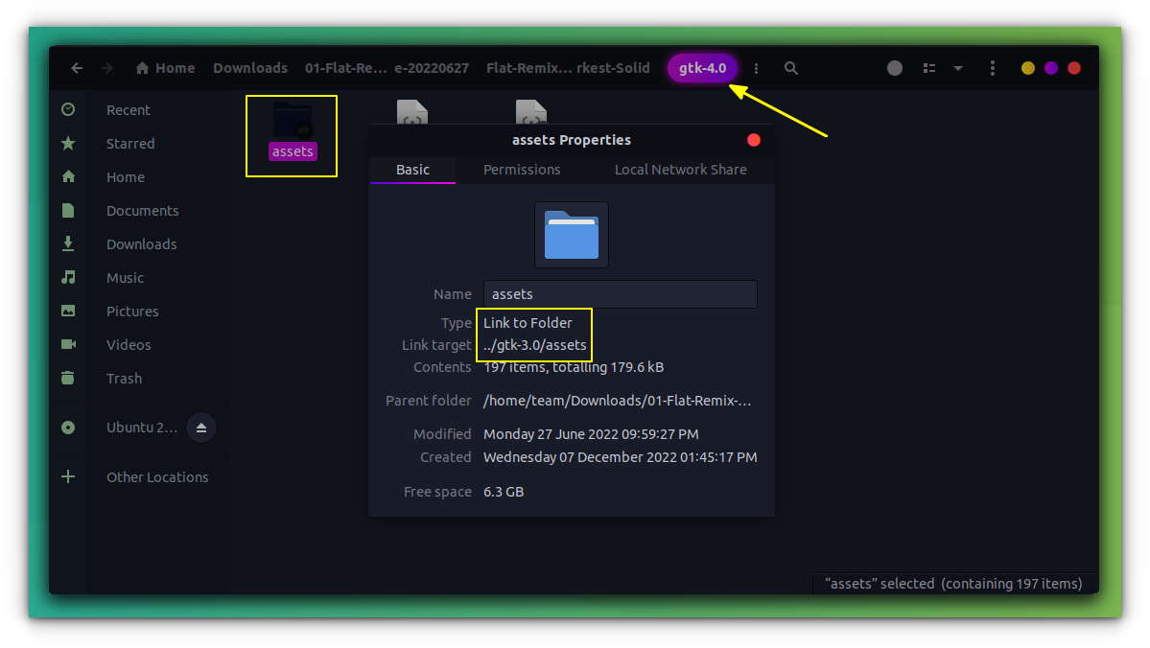Click the grey circle header button
The height and width of the screenshot is (648, 1150).
895,68
